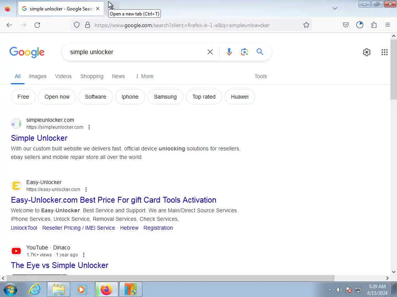Go to Google homepage via the logo
397x297 pixels.
pyautogui.click(x=27, y=52)
